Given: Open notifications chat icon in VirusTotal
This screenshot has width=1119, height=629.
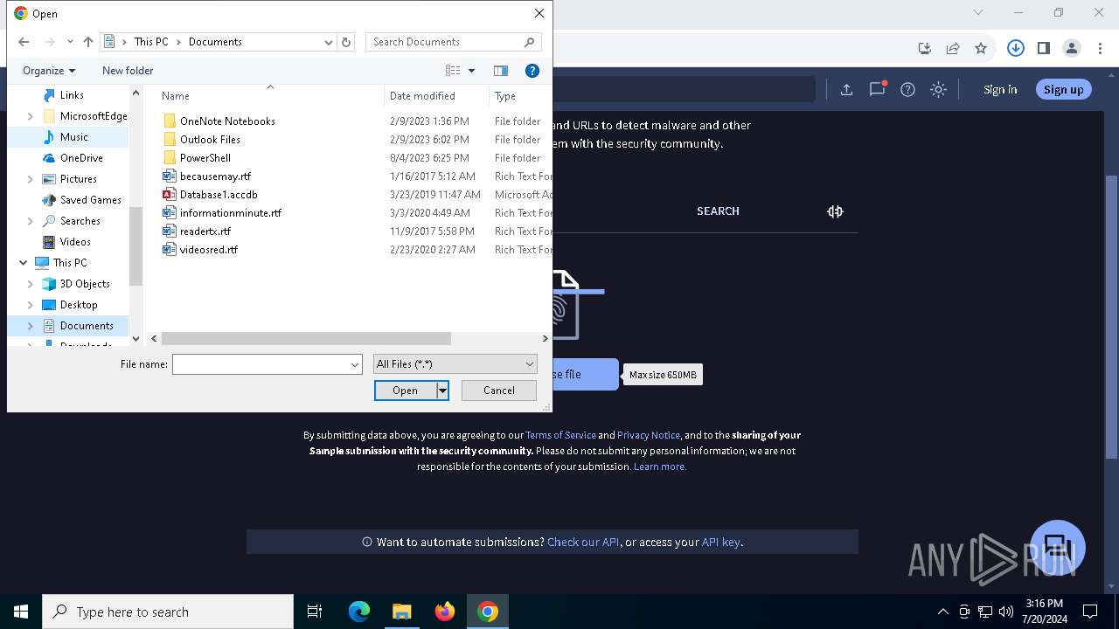Looking at the screenshot, I should tap(877, 89).
